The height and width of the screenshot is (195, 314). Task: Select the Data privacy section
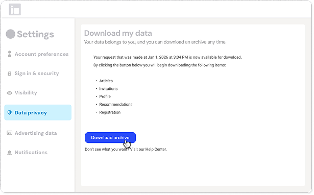pyautogui.click(x=38, y=112)
